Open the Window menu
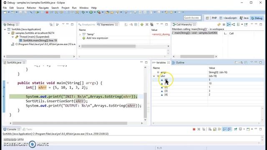This screenshot has height=150, width=267. point(84,8)
